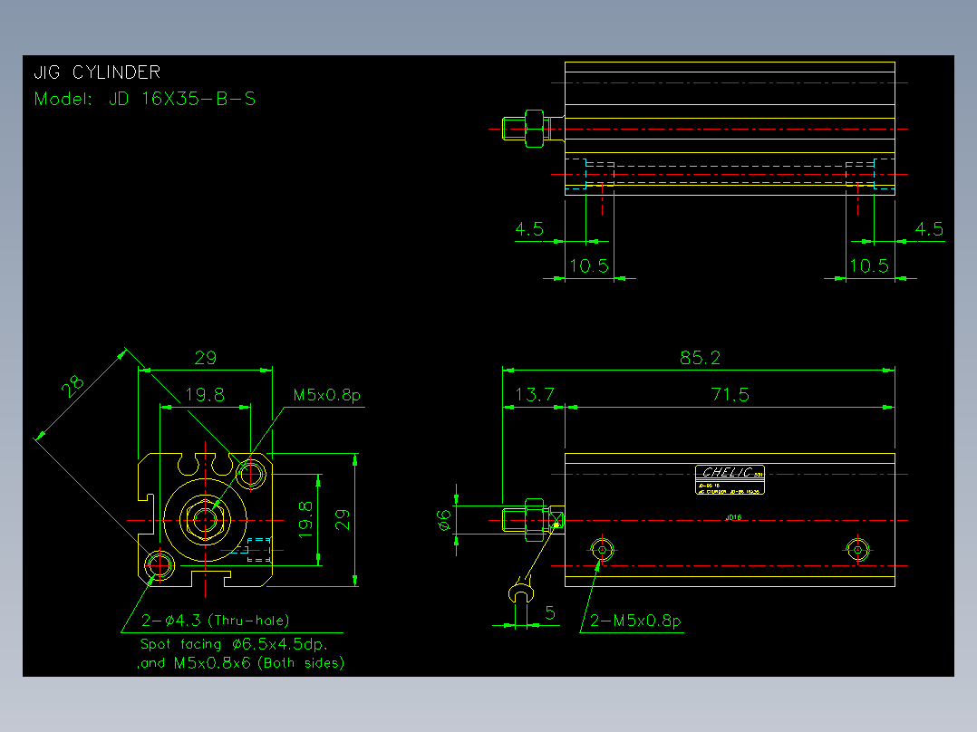The image size is (977, 732).
Task: Select the center piston rod hexagon in end view
Action: point(205,520)
